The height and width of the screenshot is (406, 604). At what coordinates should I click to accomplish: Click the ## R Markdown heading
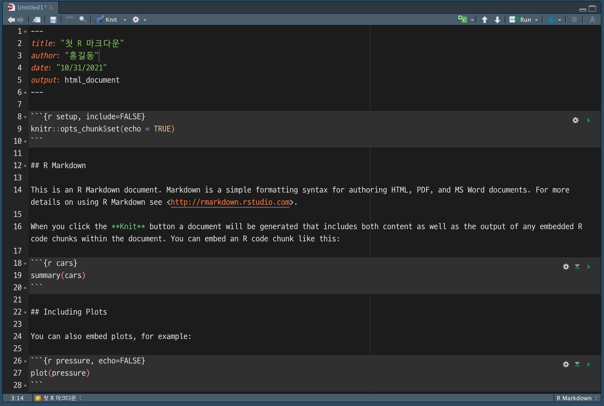[x=58, y=165]
